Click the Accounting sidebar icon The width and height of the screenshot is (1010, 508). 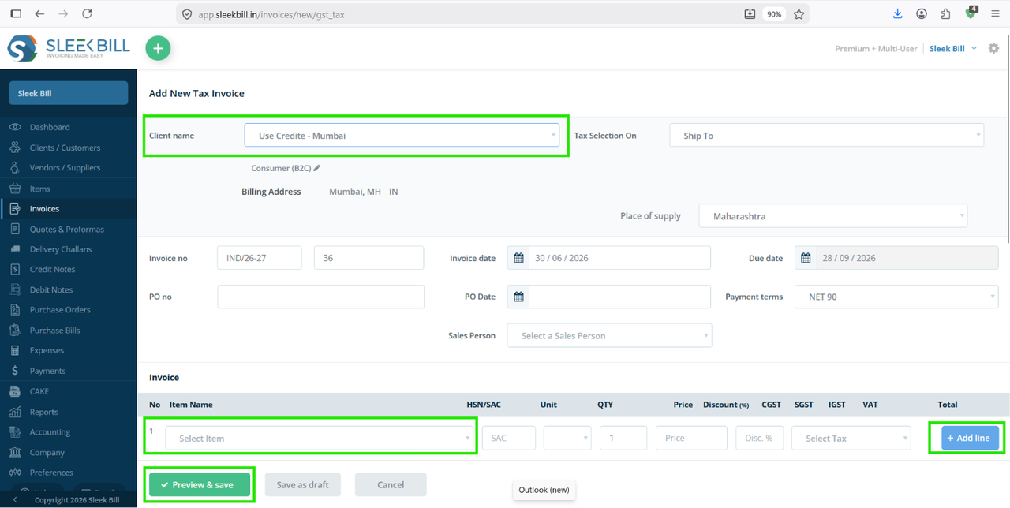(x=15, y=432)
